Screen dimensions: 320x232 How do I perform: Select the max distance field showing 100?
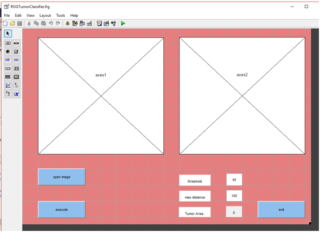point(234,196)
